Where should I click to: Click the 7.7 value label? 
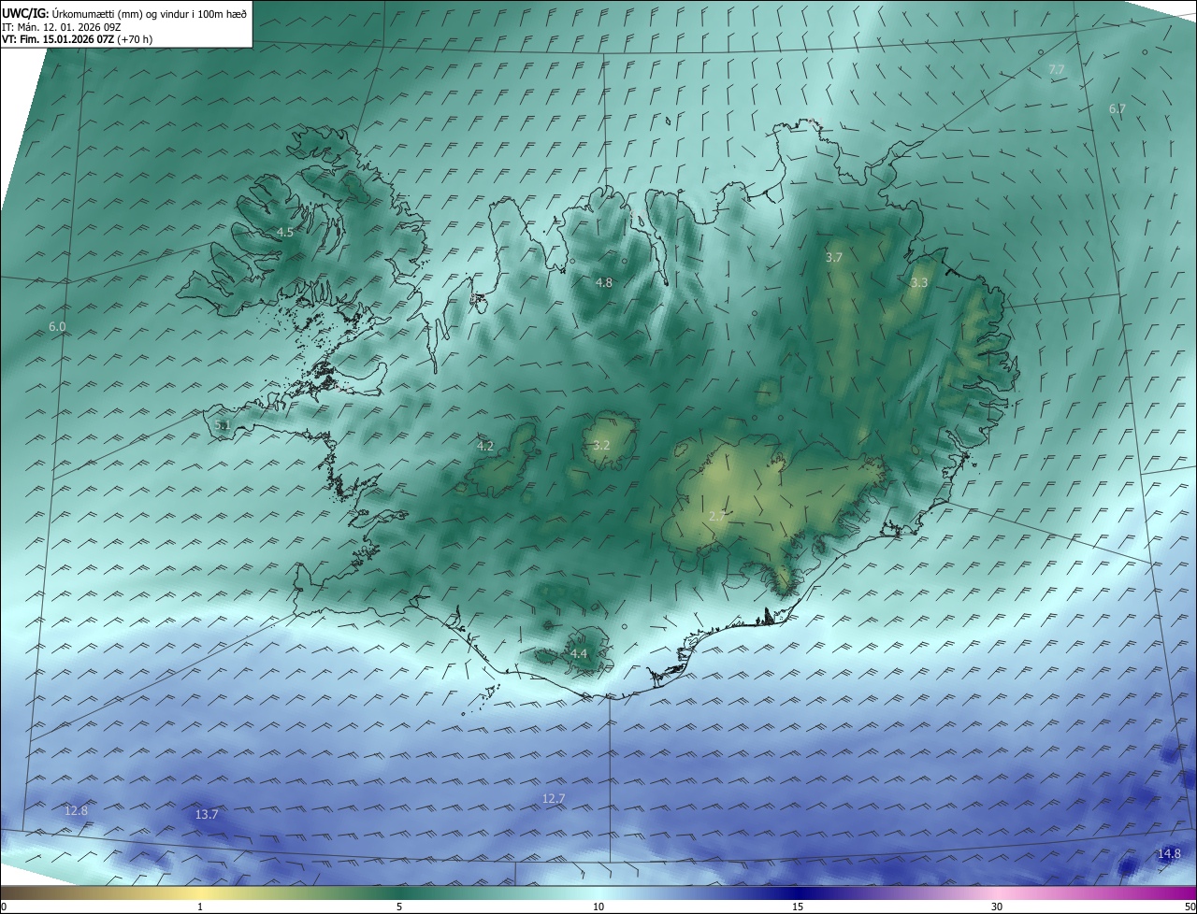click(x=1057, y=70)
